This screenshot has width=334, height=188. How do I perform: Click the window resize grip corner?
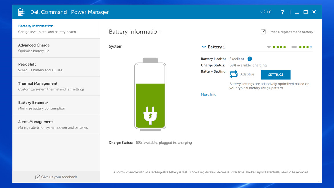point(319,181)
